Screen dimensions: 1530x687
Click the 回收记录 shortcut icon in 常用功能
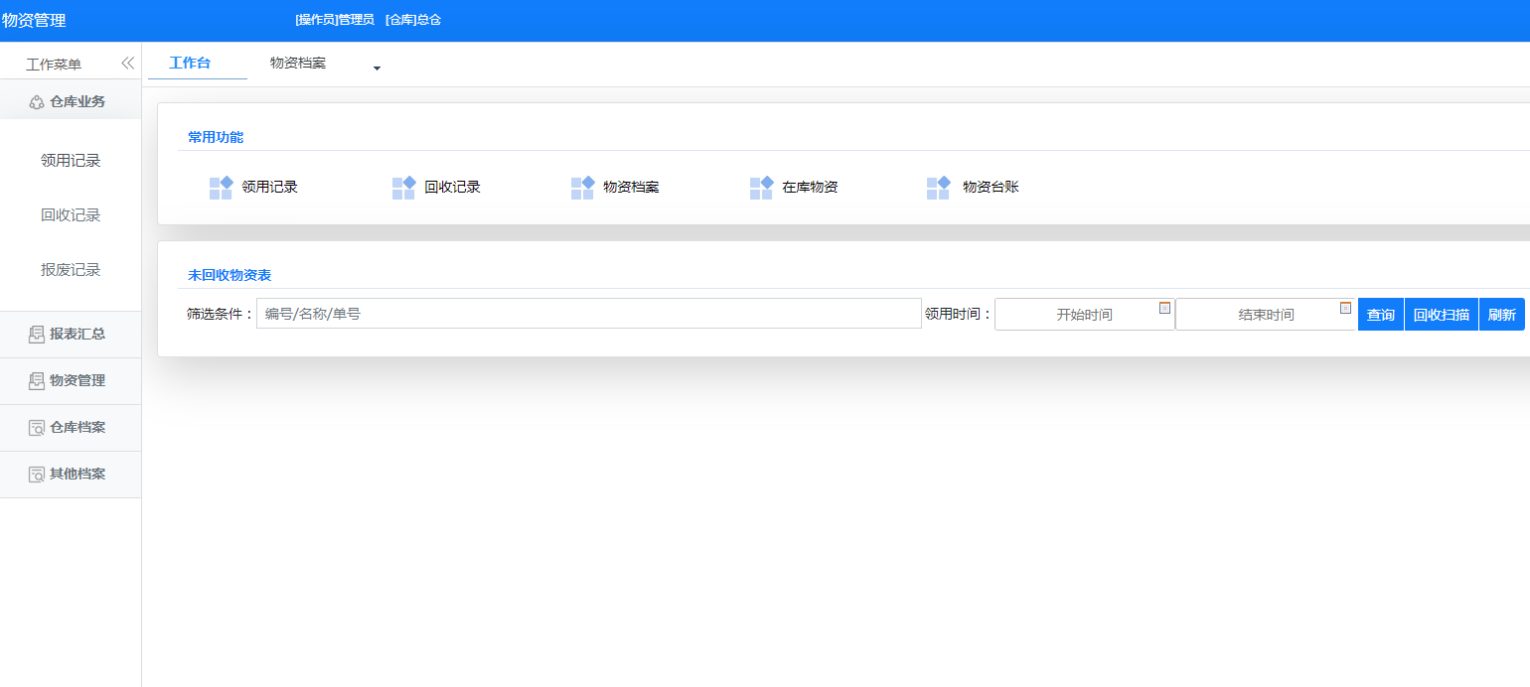tap(403, 188)
